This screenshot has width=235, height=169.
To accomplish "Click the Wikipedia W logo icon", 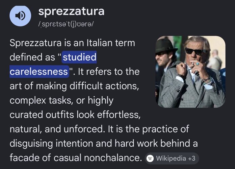I will (150, 159).
